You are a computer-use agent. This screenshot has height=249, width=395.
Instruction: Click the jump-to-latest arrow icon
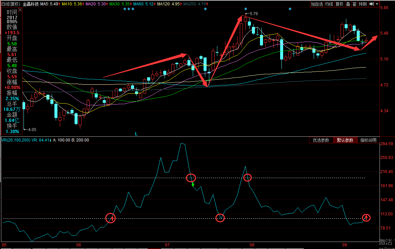[x=371, y=4]
